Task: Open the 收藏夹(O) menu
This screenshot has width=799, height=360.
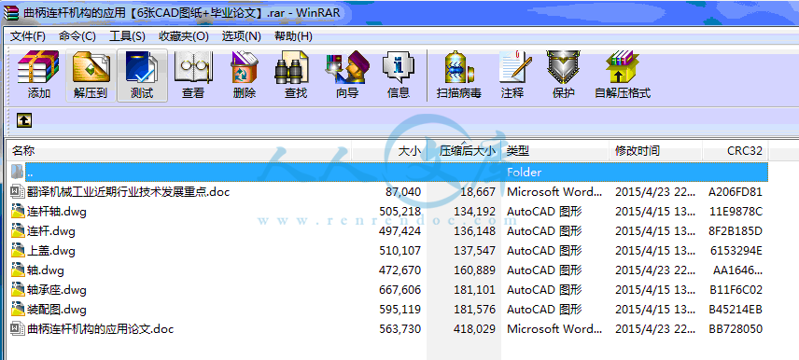Action: [x=184, y=36]
